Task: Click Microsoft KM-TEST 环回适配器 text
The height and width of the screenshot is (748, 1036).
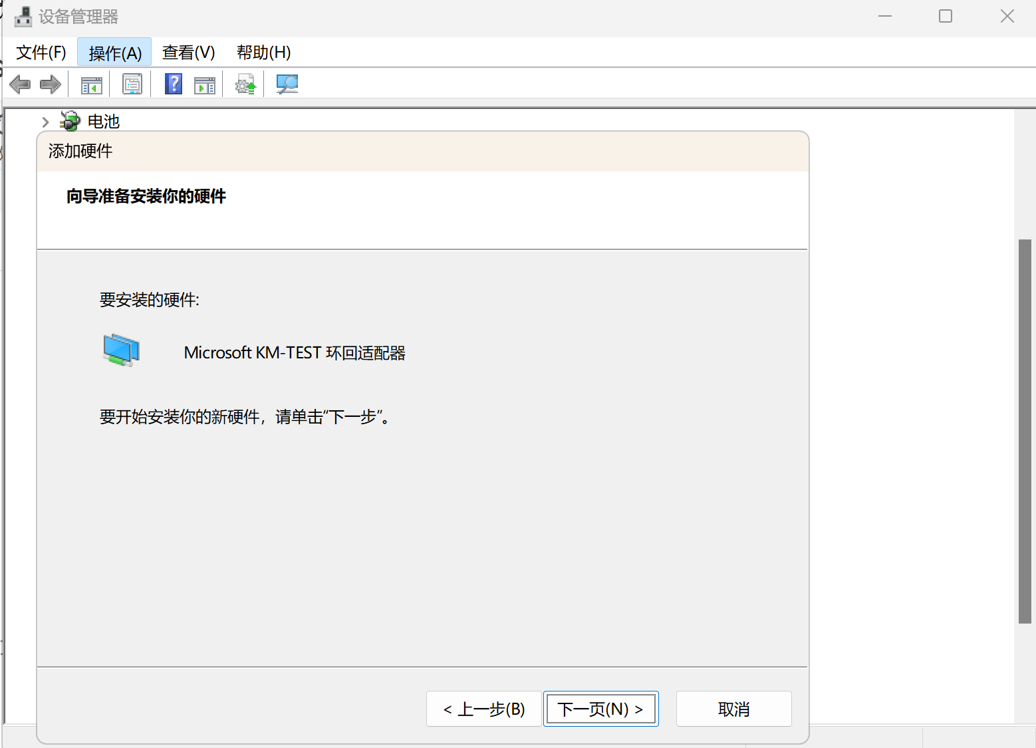Action: click(295, 353)
